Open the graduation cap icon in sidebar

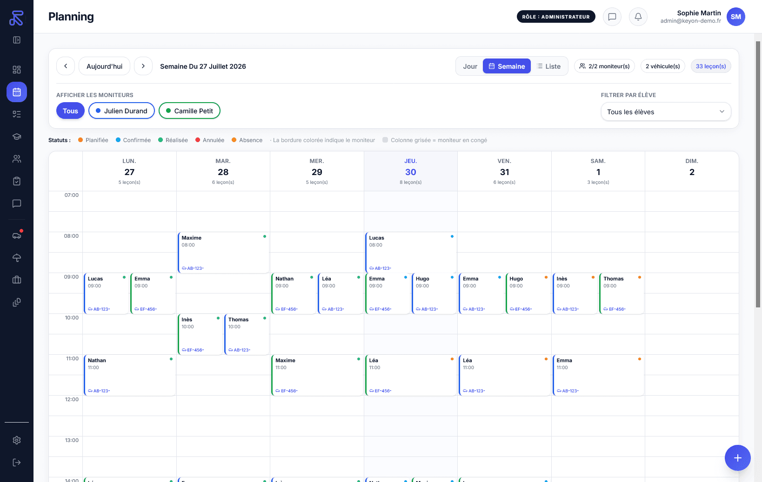[x=17, y=137]
